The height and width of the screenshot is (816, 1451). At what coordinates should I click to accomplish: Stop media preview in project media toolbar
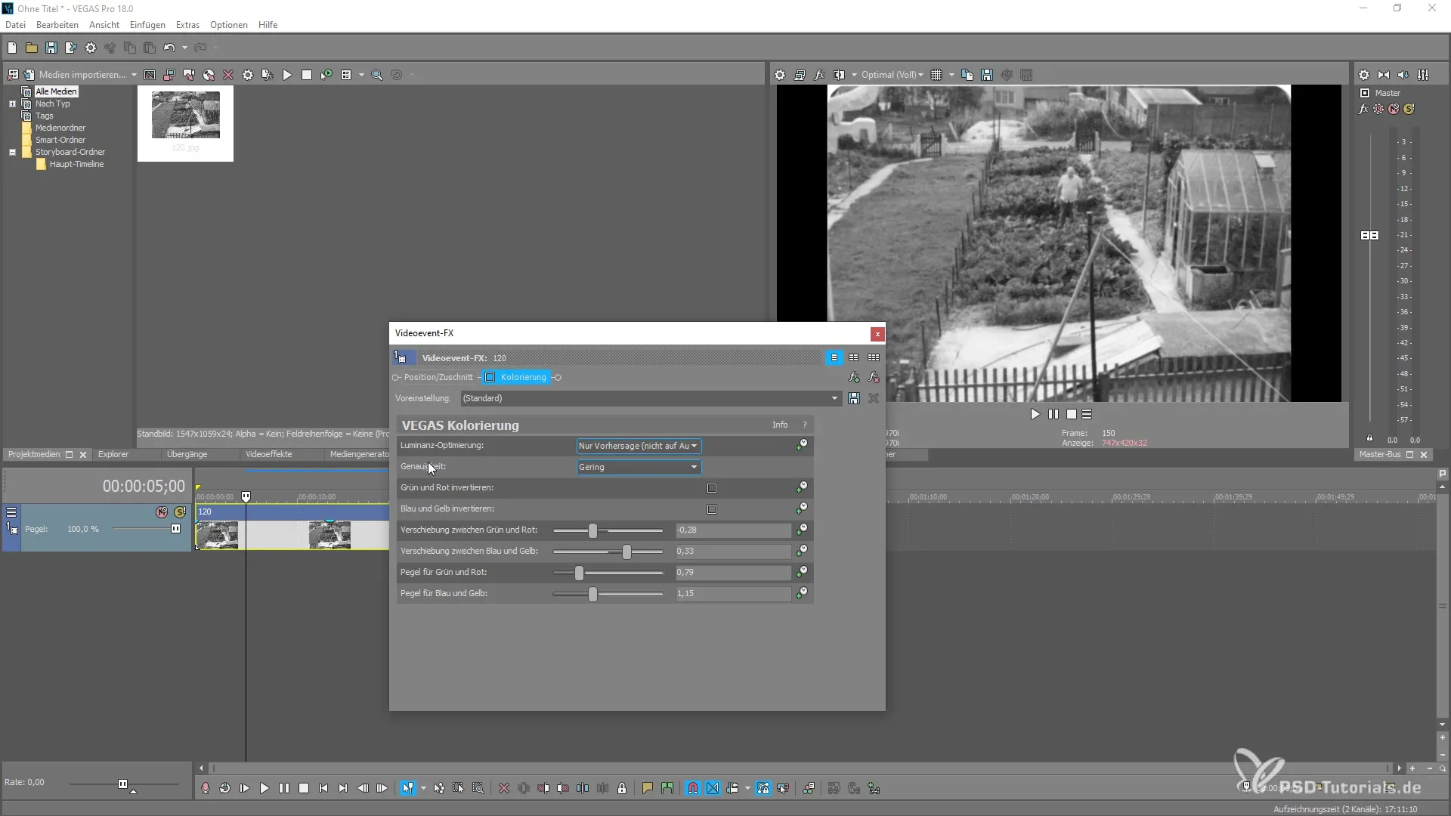click(307, 75)
